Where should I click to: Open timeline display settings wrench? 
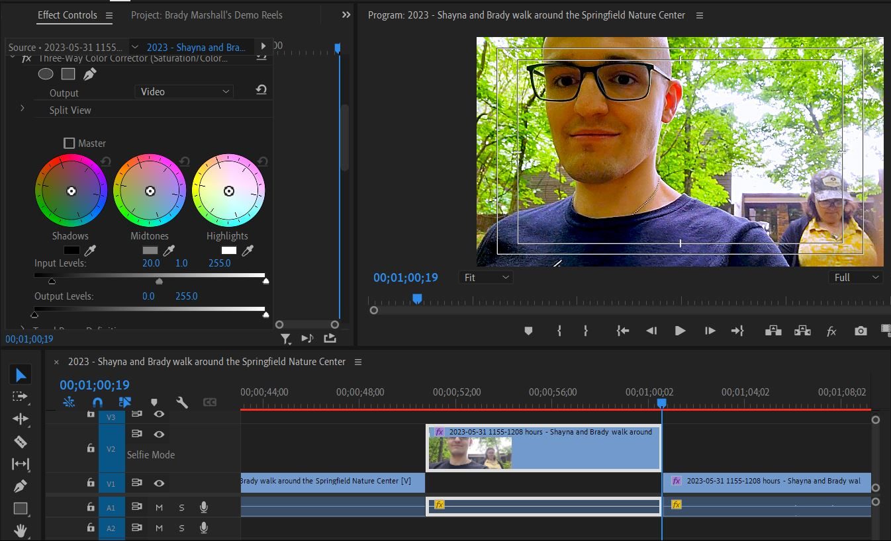[182, 402]
